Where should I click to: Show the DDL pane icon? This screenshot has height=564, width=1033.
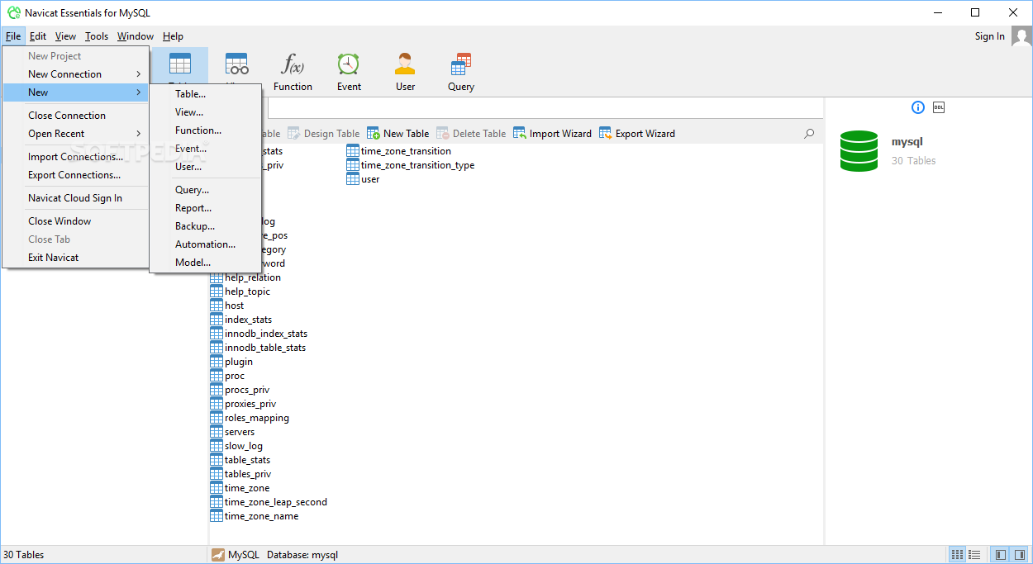tap(939, 107)
